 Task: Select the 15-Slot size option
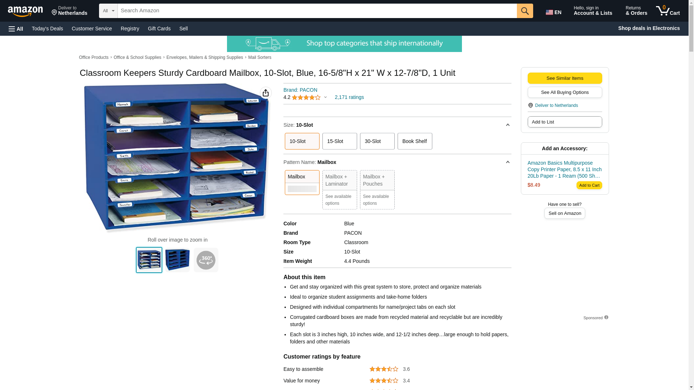click(x=339, y=141)
